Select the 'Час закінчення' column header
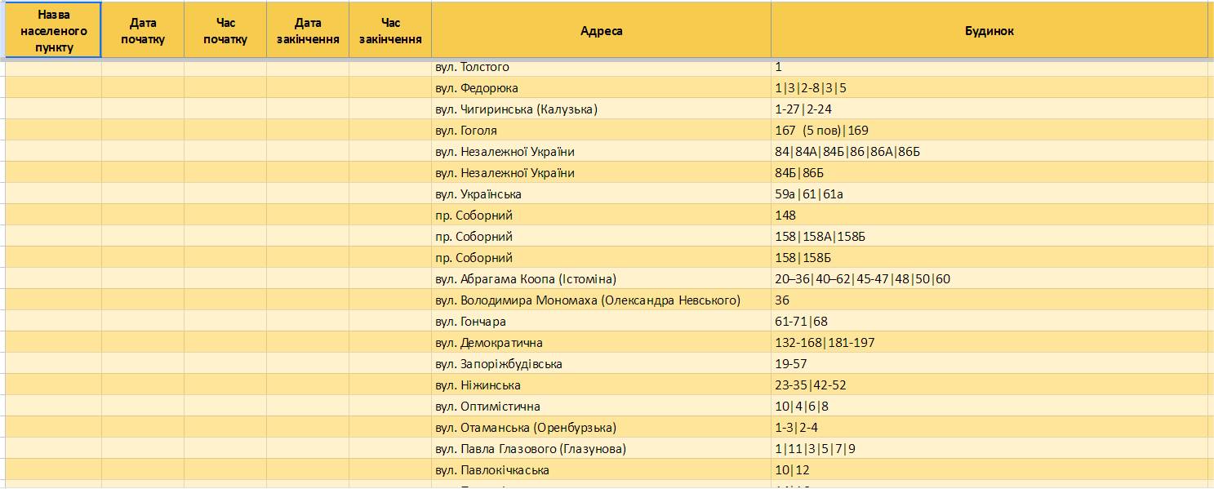This screenshot has width=1214, height=489. click(x=390, y=30)
